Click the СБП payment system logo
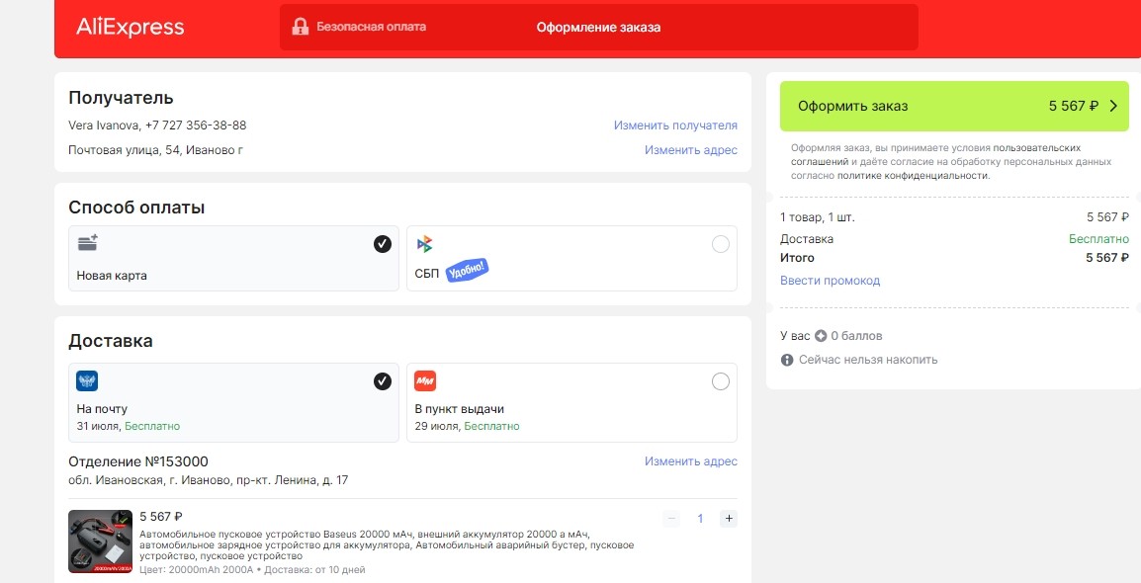Image resolution: width=1141 pixels, height=583 pixels. [425, 244]
